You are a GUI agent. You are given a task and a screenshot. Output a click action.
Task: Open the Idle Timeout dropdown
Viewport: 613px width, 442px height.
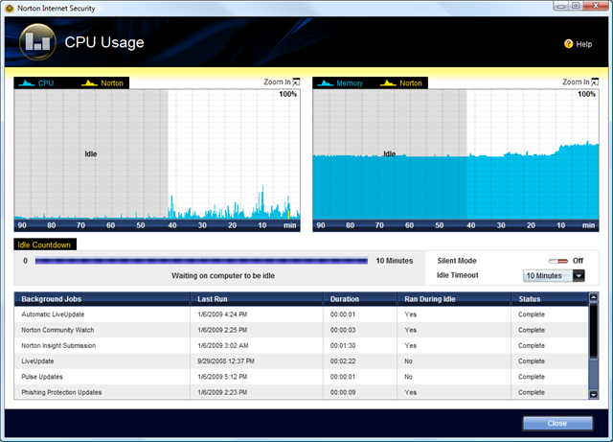coord(554,275)
